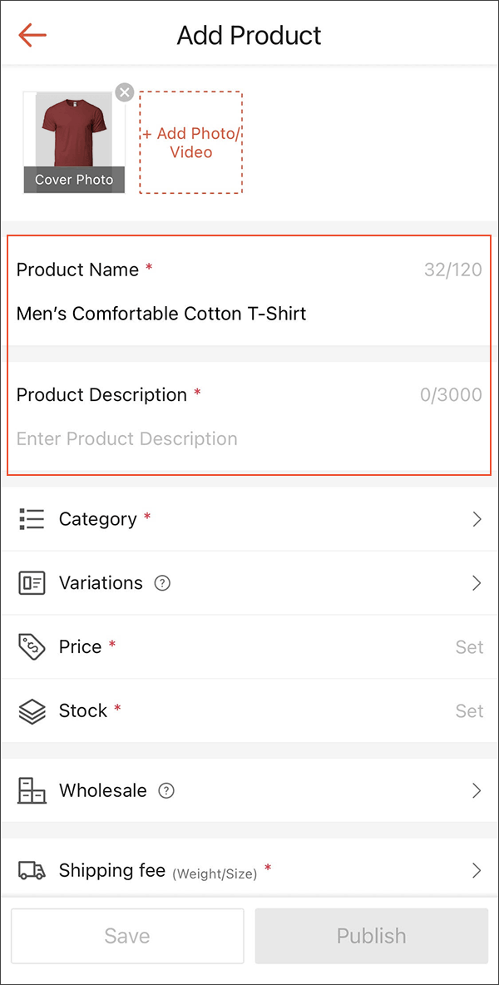Select the Wholesale icon

[x=31, y=790]
